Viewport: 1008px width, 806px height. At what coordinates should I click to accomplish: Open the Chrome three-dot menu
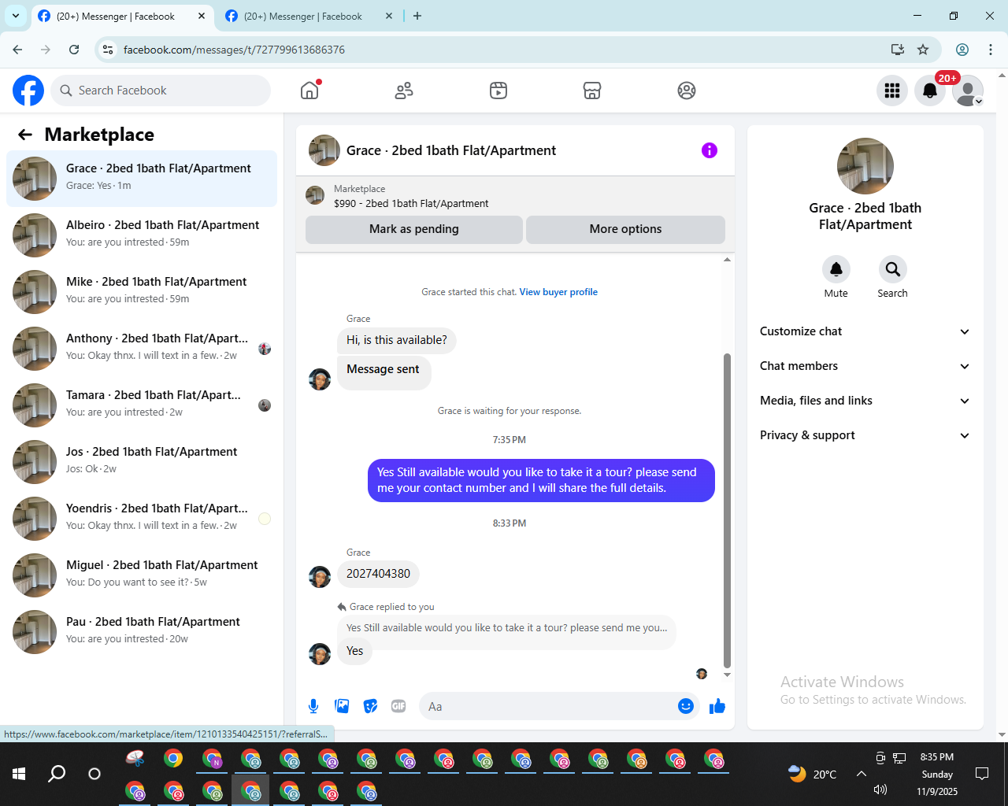tap(991, 50)
